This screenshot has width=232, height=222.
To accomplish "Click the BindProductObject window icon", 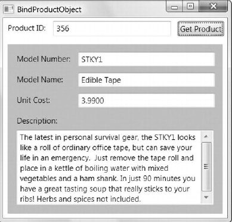I will click(9, 10).
